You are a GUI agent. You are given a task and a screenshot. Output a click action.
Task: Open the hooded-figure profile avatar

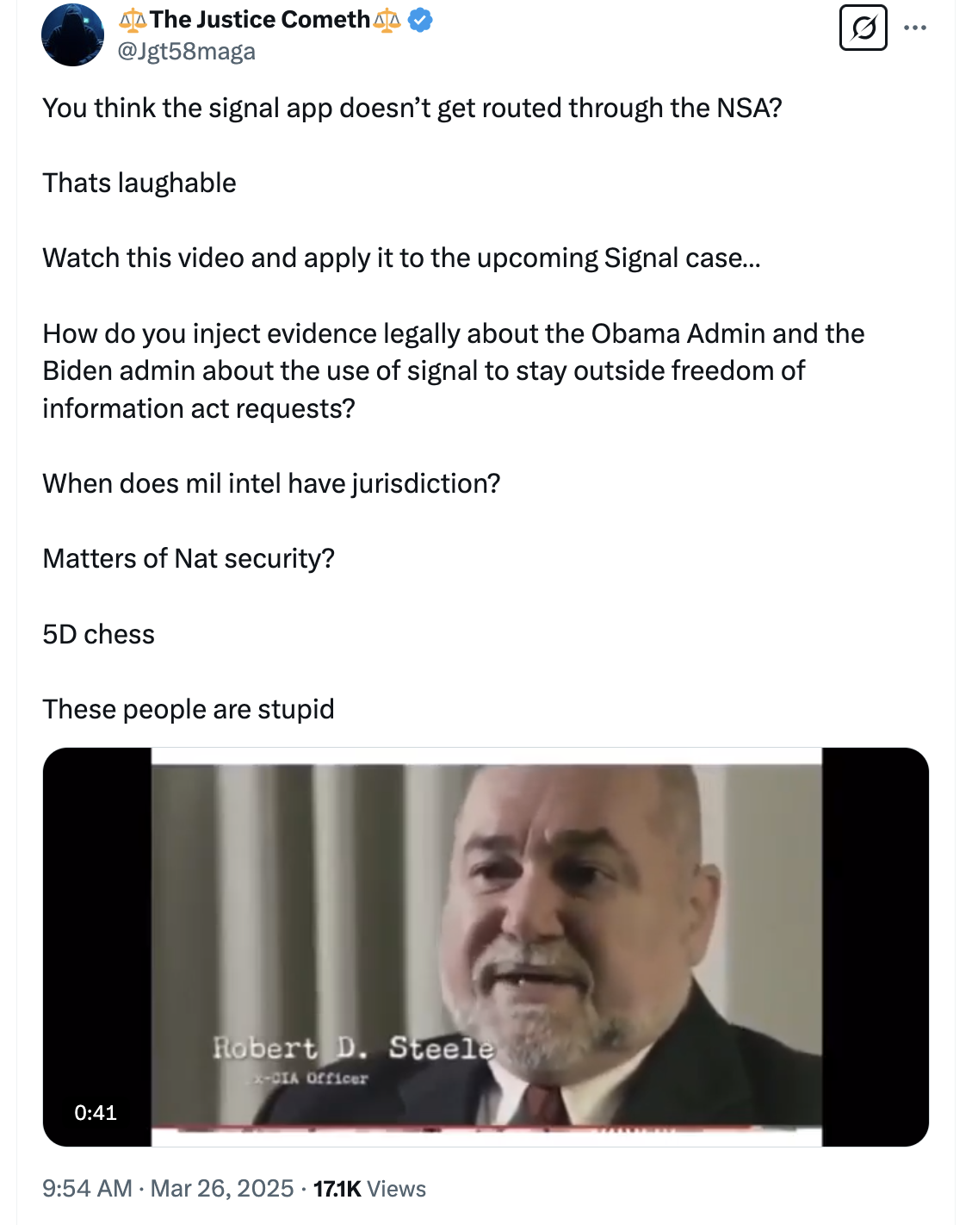(72, 34)
